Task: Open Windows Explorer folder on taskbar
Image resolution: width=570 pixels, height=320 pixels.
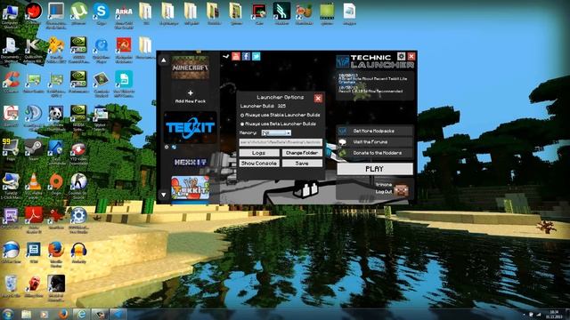Action: tap(26, 314)
